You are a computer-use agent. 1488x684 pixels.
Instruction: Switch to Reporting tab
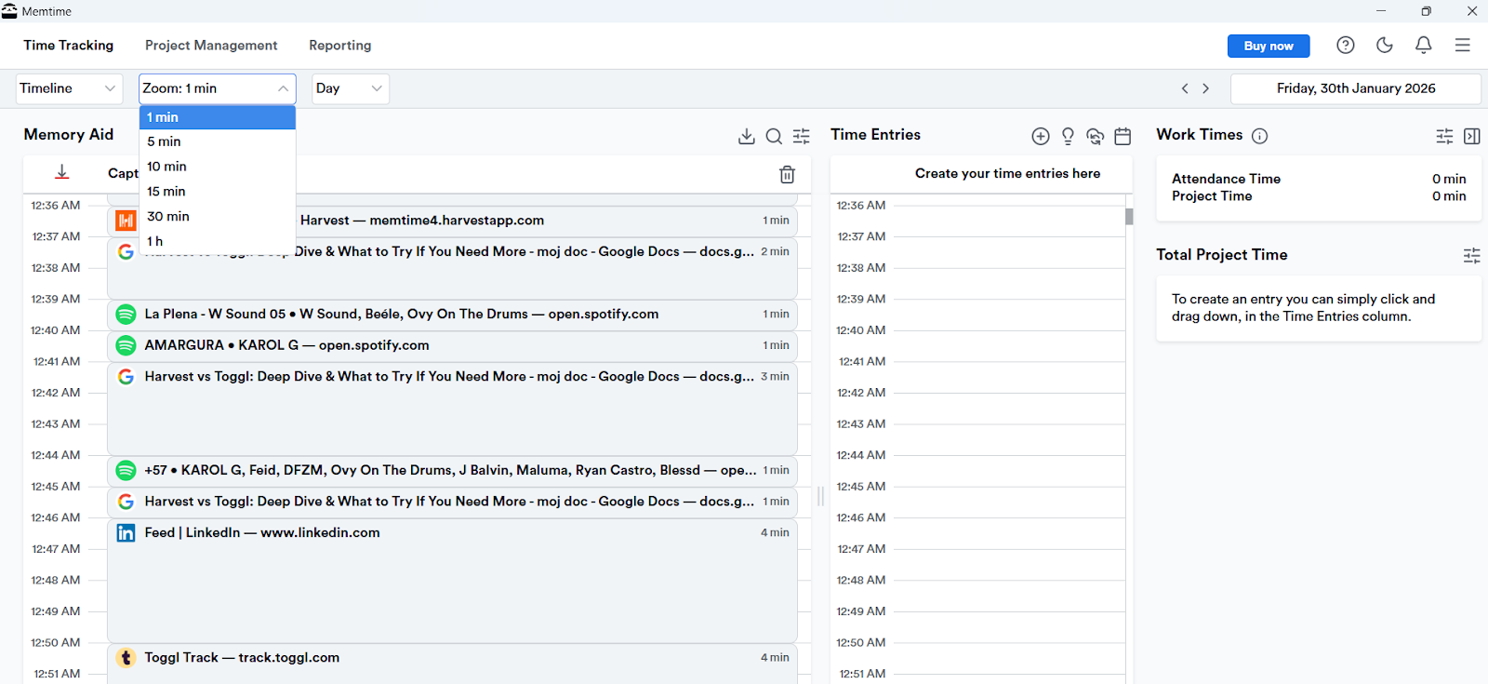pyautogui.click(x=340, y=45)
